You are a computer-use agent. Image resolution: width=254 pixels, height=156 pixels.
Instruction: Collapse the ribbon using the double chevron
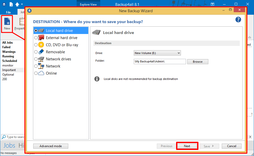249,38
